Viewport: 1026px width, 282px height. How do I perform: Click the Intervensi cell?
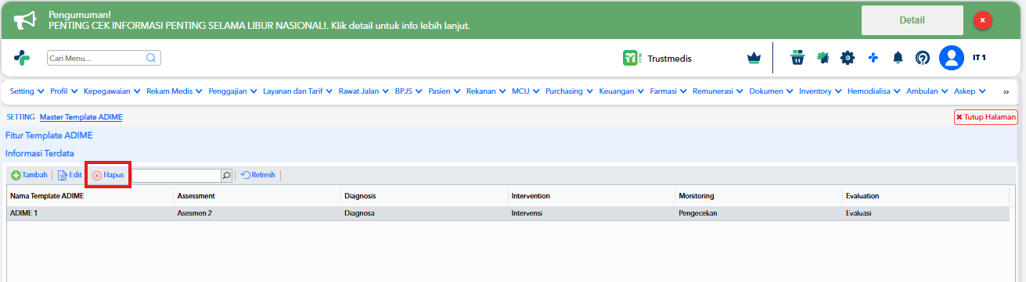coord(592,212)
